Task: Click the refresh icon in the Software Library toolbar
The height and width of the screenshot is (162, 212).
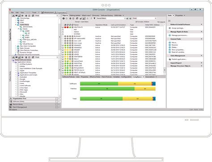Action: click(x=33, y=57)
